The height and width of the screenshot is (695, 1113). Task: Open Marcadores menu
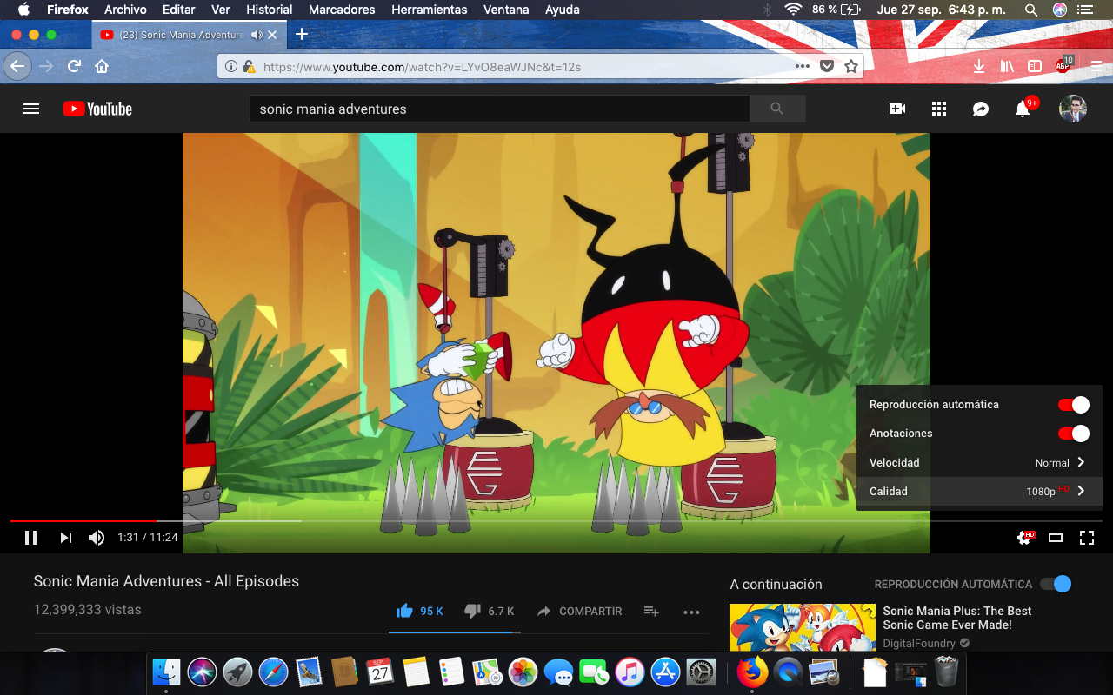[342, 10]
